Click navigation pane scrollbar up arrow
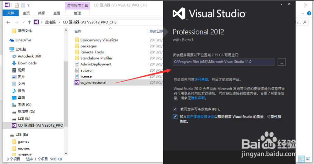The height and width of the screenshot is (164, 314). pyautogui.click(x=66, y=30)
